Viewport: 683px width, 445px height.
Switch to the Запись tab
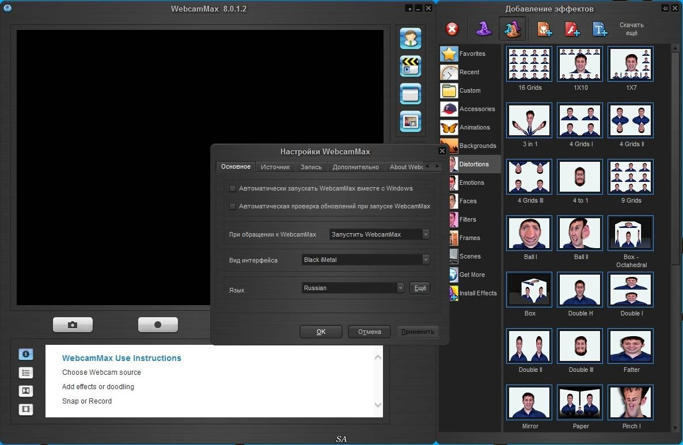coord(311,167)
